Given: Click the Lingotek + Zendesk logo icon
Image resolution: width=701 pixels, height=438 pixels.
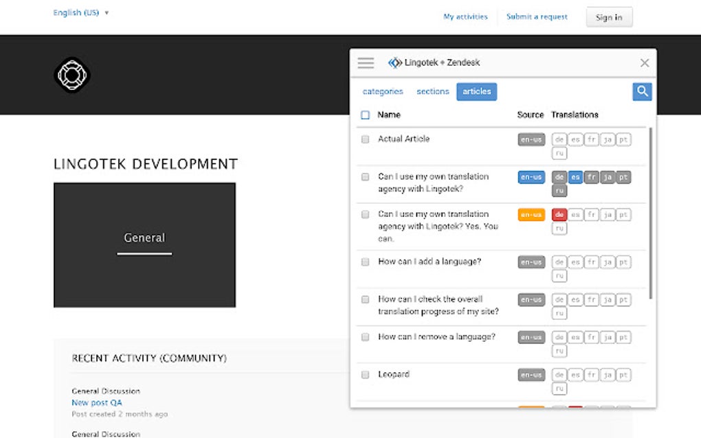Looking at the screenshot, I should point(395,62).
